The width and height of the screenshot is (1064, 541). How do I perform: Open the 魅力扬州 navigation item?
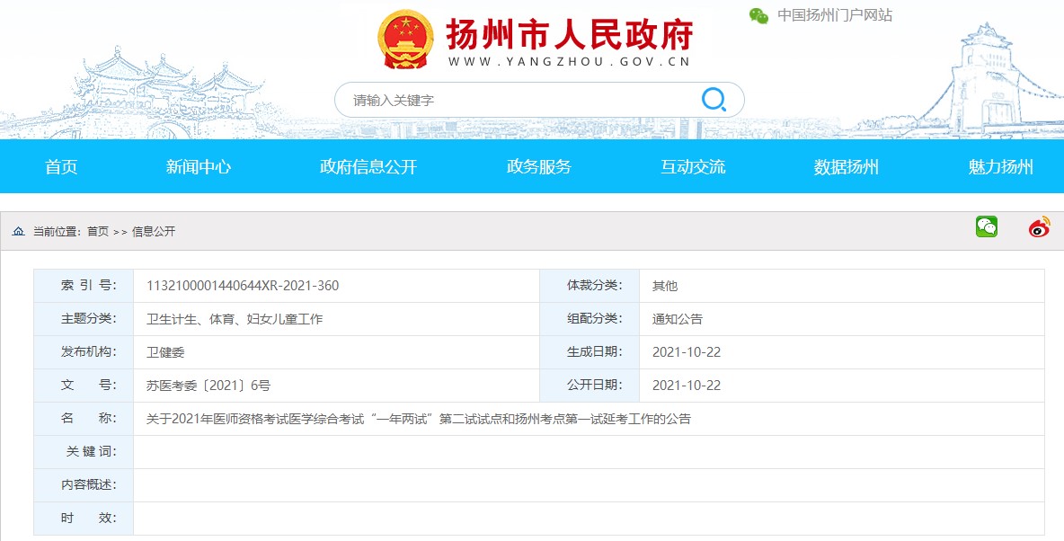coord(1000,167)
